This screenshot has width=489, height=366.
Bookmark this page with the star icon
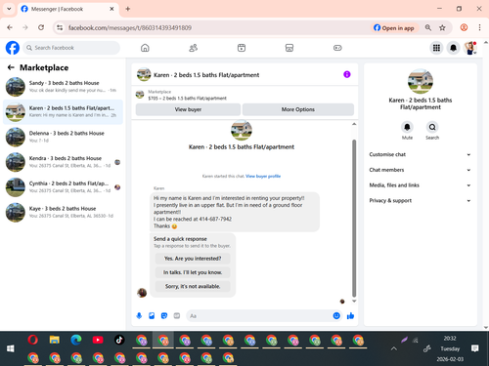click(442, 27)
